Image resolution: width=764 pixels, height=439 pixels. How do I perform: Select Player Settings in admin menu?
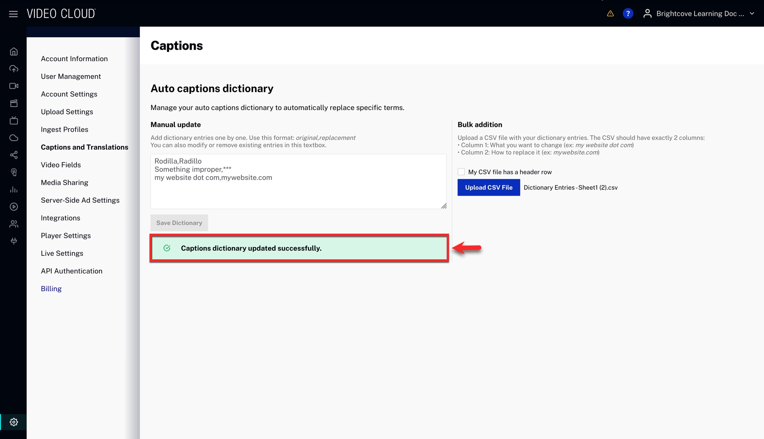pyautogui.click(x=66, y=236)
